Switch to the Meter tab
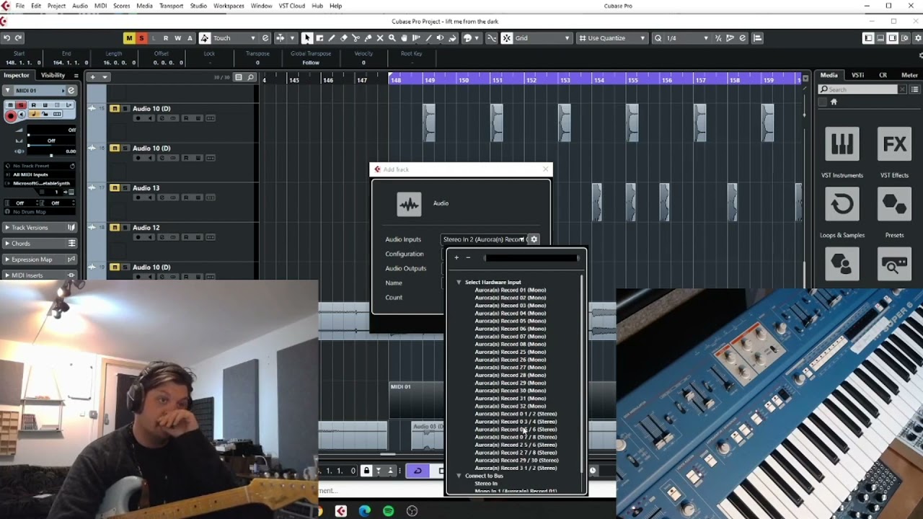The width and height of the screenshot is (923, 519). [909, 75]
